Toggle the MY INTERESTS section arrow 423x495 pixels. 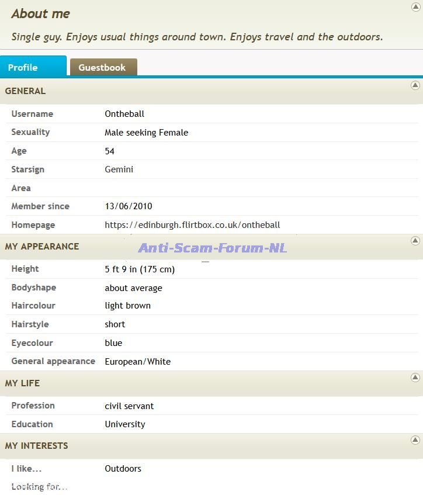coord(415,440)
